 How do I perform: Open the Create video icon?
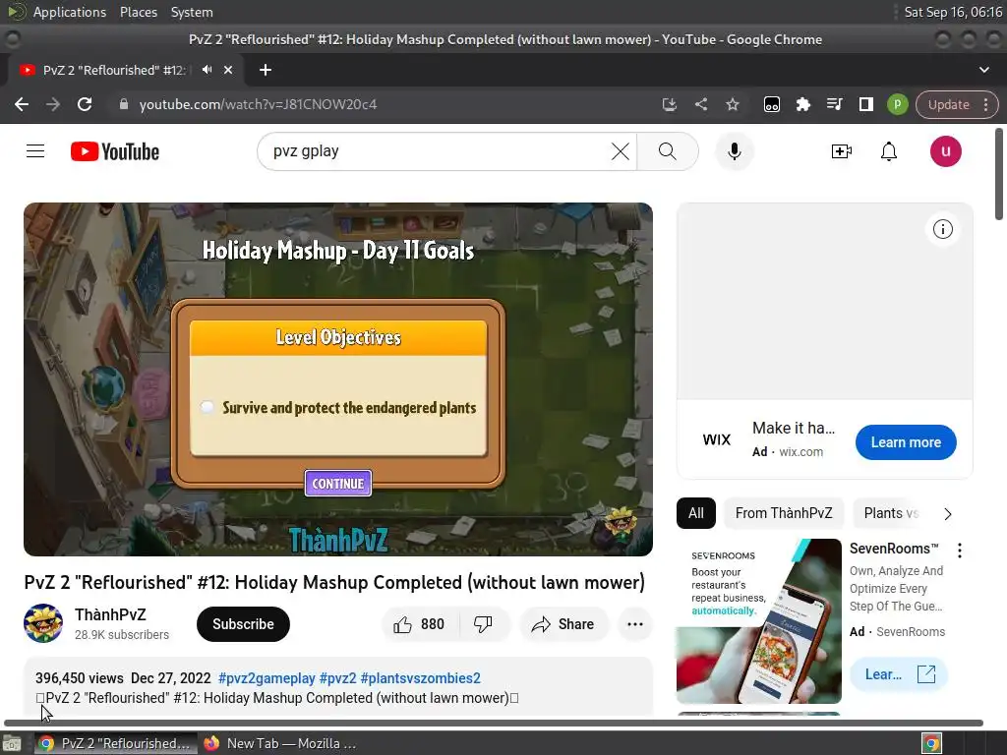point(842,151)
